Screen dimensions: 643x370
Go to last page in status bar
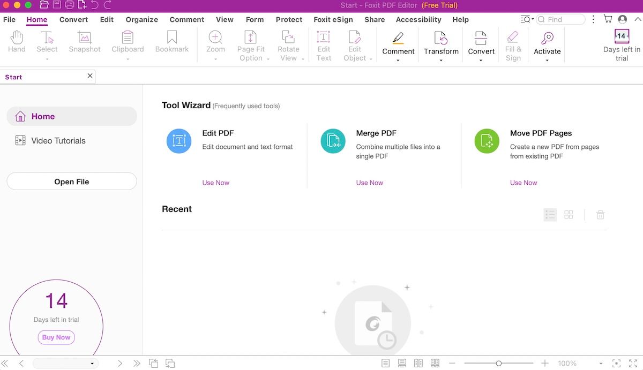coord(137,364)
